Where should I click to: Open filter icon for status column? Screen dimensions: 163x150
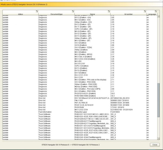click(x=37, y=11)
